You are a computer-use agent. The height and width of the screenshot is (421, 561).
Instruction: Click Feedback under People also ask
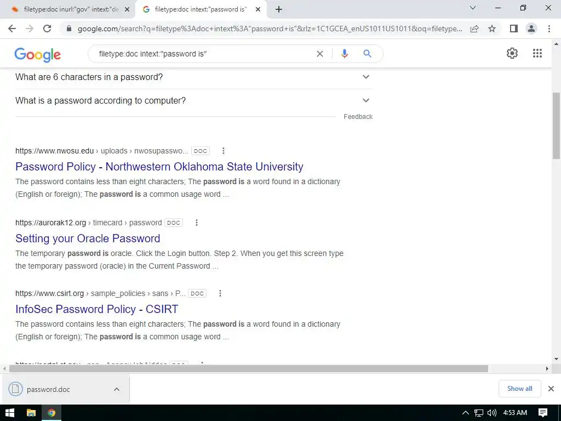(358, 117)
